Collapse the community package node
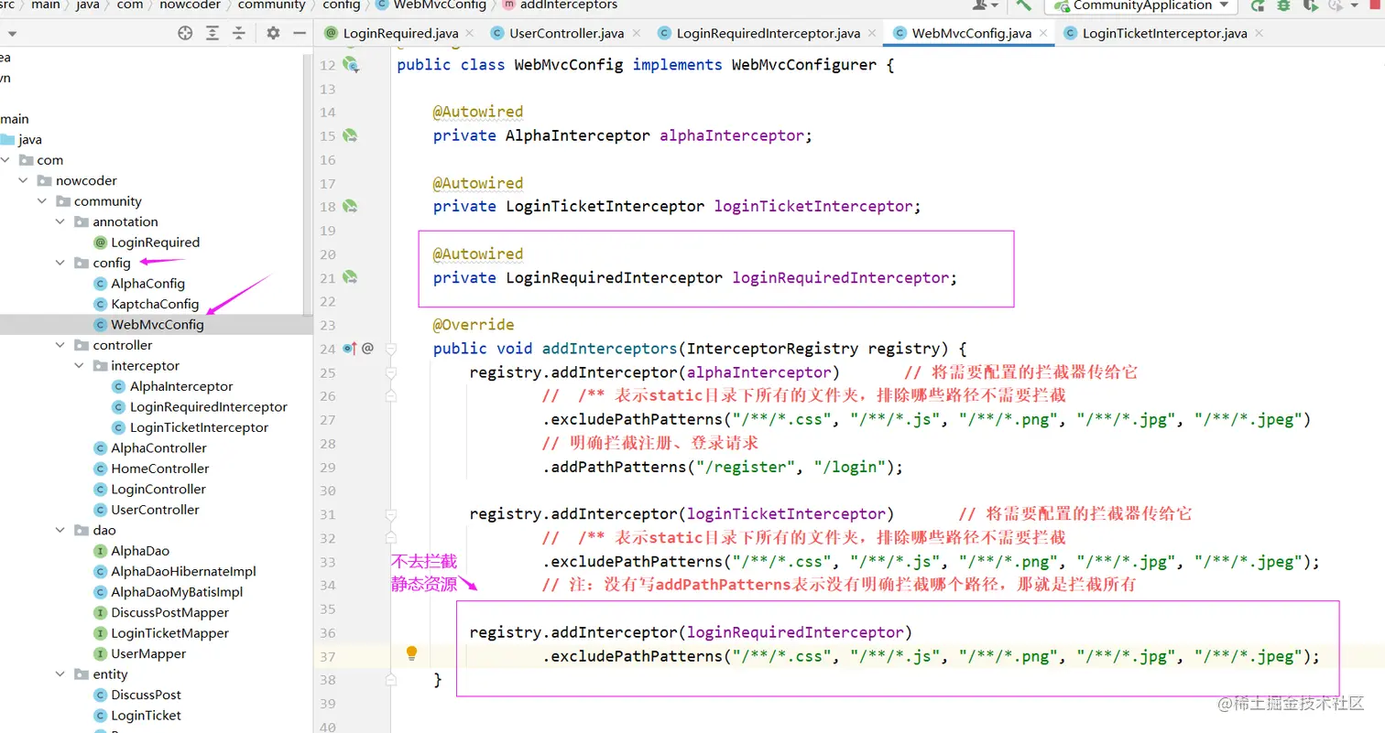Viewport: 1385px width, 733px height. tap(42, 201)
